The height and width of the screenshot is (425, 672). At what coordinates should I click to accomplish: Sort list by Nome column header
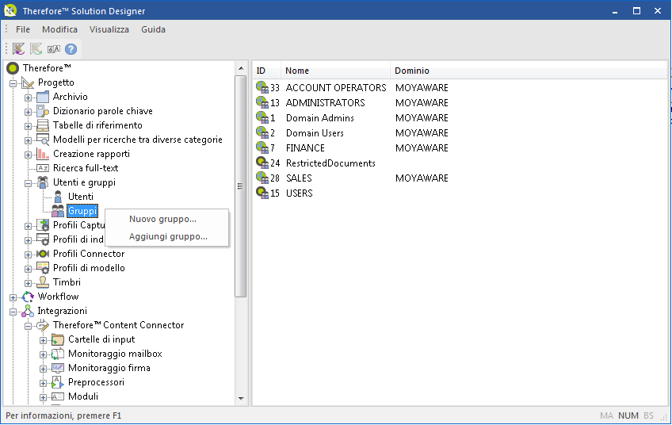[335, 71]
